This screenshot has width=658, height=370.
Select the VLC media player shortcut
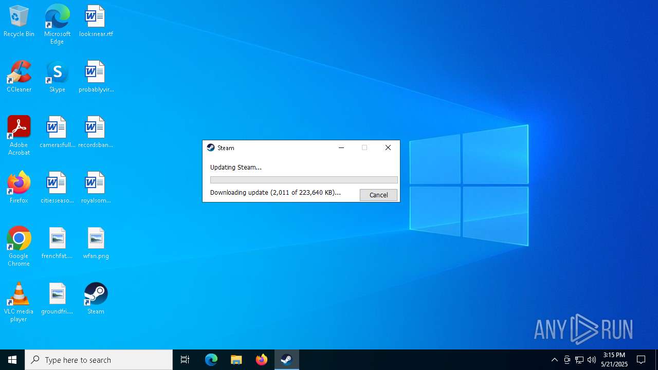pyautogui.click(x=19, y=302)
